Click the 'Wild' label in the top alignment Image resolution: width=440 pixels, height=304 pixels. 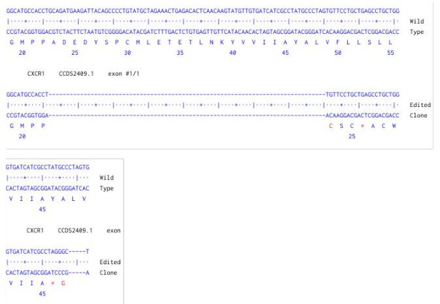(x=416, y=22)
